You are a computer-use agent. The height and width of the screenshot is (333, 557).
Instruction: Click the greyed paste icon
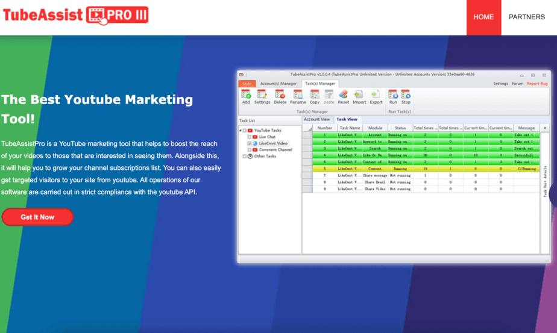click(329, 95)
